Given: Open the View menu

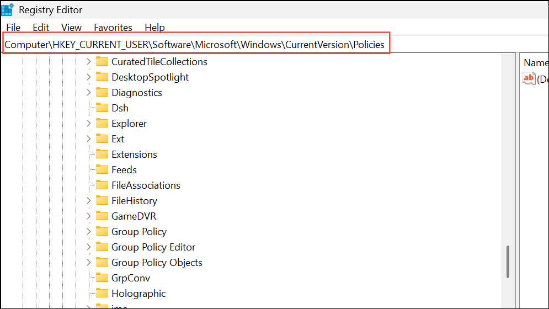Looking at the screenshot, I should click(x=71, y=27).
